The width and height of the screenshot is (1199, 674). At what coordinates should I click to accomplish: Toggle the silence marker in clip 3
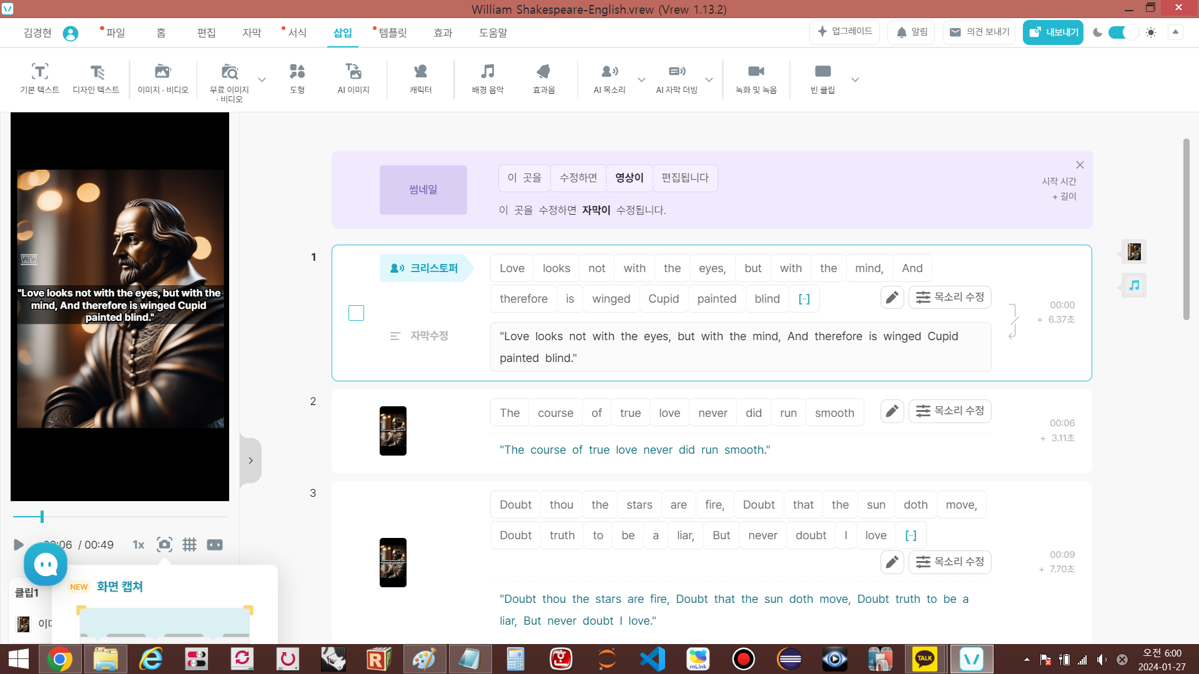click(x=911, y=535)
